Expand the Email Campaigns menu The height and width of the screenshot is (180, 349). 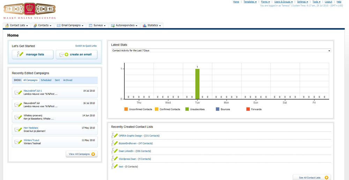pos(70,25)
